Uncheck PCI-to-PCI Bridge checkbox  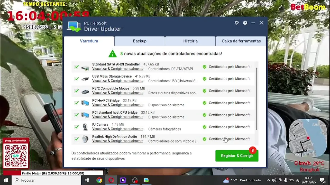pyautogui.click(x=76, y=103)
